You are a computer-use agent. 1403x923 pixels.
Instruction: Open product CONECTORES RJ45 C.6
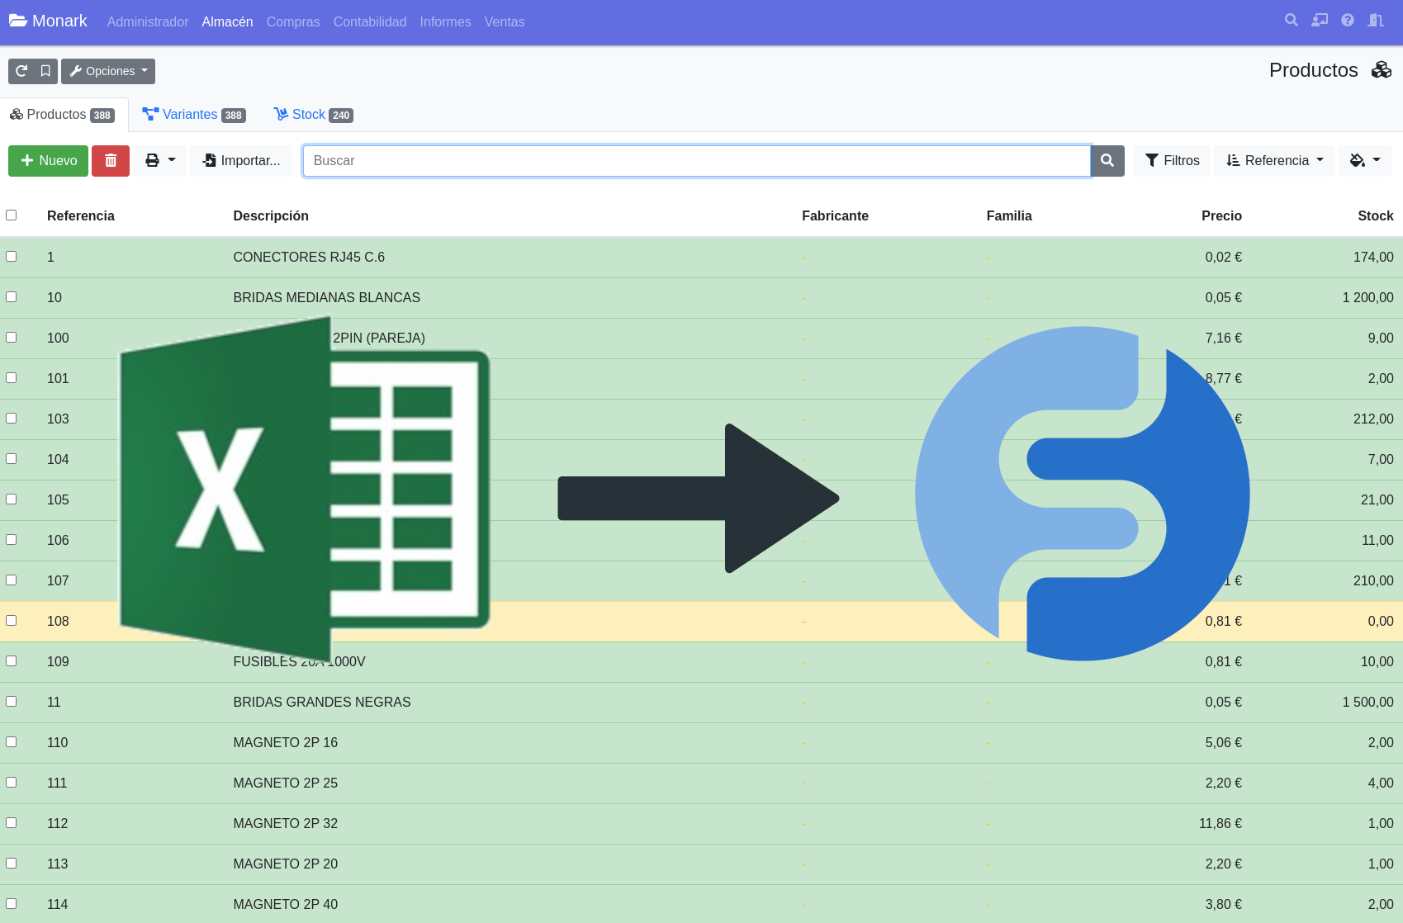309,257
